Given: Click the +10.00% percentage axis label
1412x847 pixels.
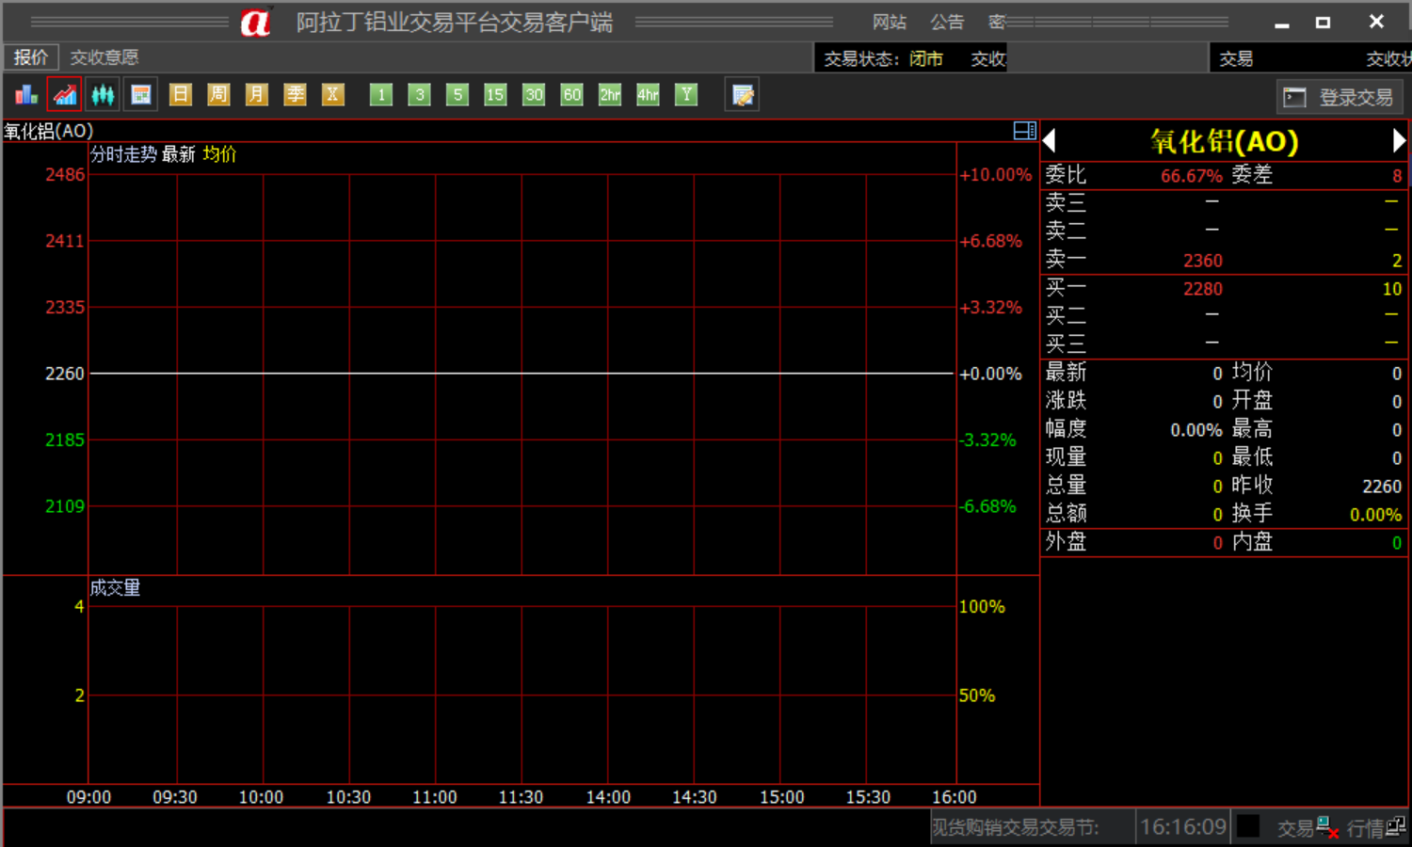Looking at the screenshot, I should pos(996,174).
